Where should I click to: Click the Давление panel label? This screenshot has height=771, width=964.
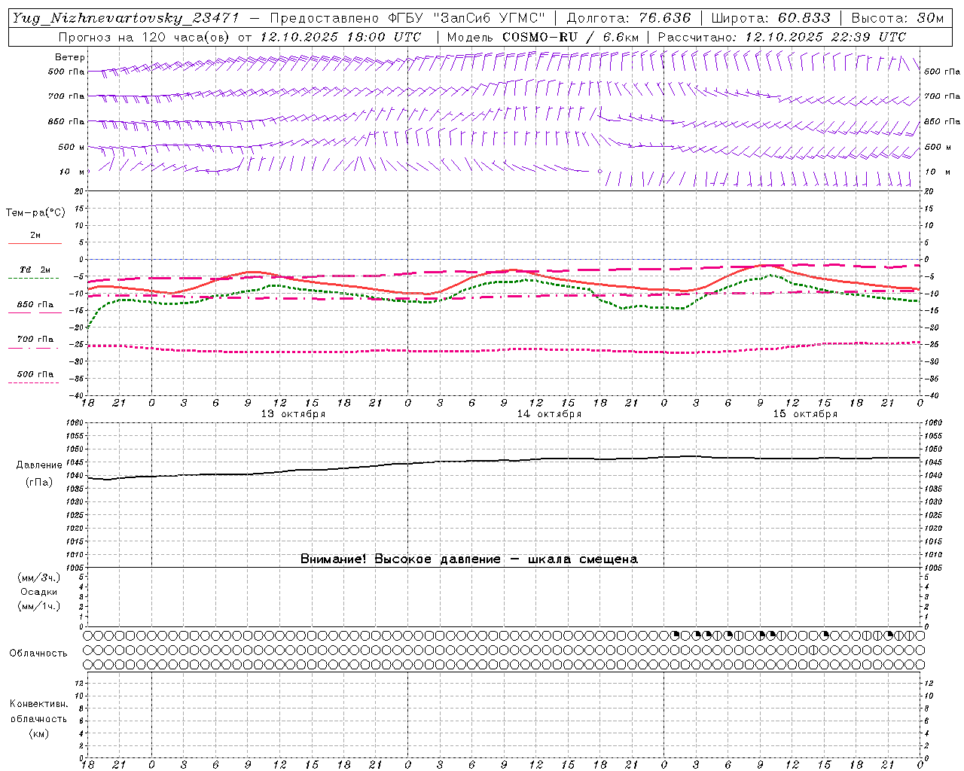coord(38,465)
